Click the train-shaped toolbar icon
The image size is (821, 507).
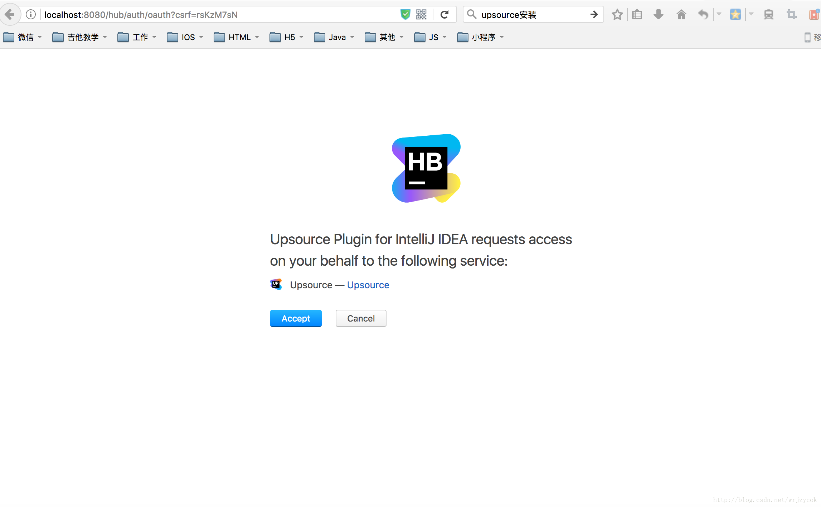pyautogui.click(x=768, y=15)
